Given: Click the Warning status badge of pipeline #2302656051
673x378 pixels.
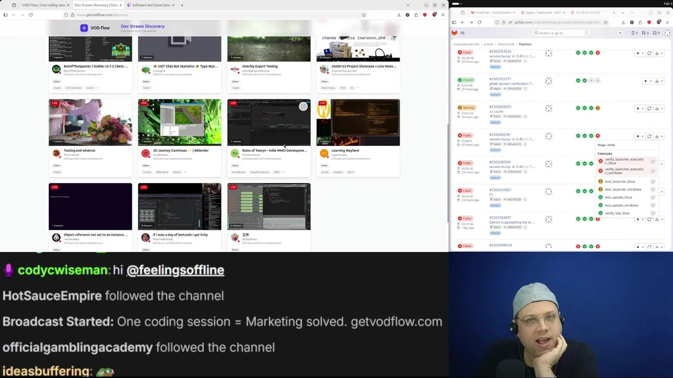Looking at the screenshot, I should (x=466, y=108).
